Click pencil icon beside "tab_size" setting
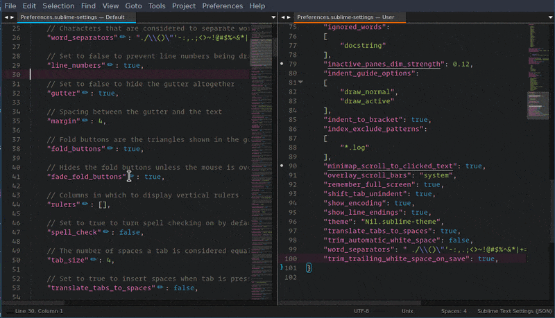 94,260
